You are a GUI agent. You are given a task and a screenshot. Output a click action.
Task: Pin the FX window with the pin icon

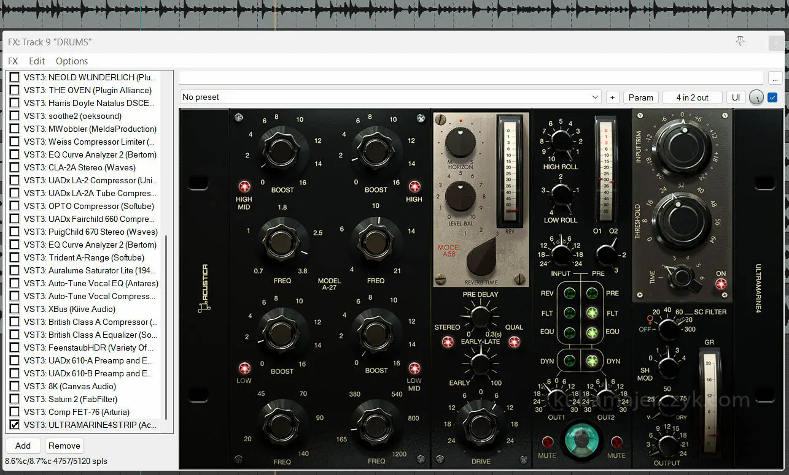(740, 41)
